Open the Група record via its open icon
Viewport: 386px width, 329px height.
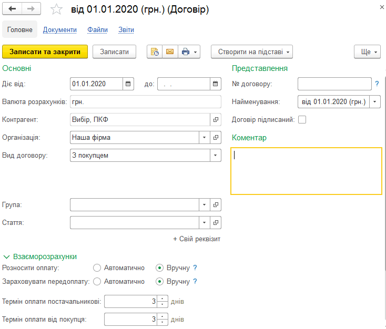216,205
